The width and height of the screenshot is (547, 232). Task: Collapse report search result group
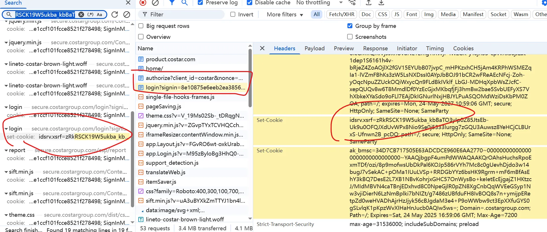tap(6, 150)
